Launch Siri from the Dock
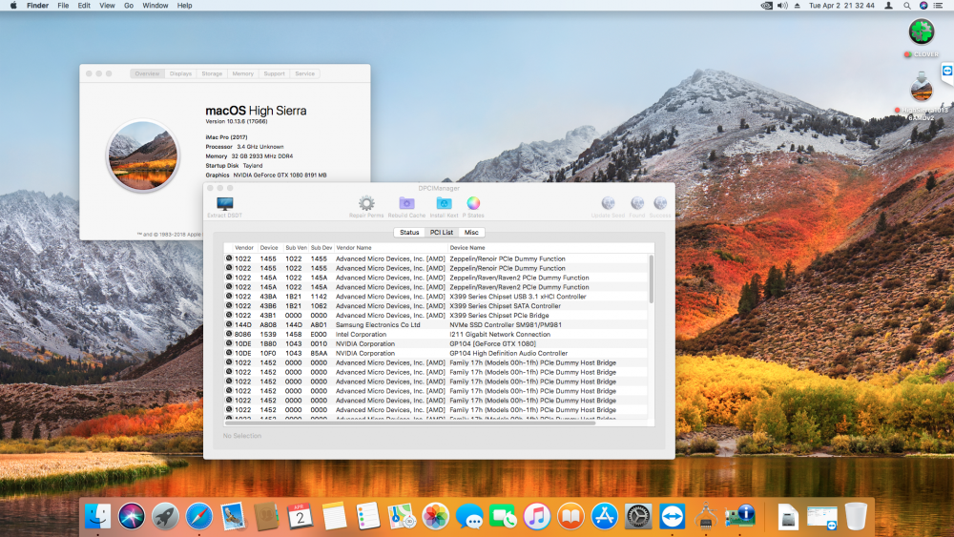The width and height of the screenshot is (954, 537). click(132, 516)
